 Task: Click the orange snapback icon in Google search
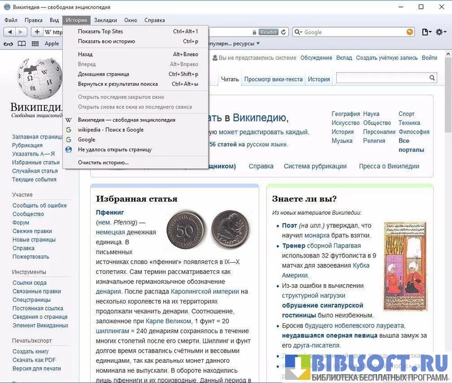(410, 31)
